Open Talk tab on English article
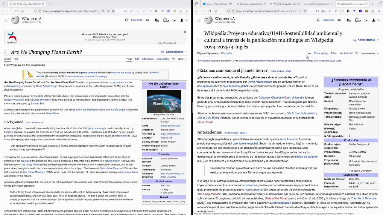Image resolution: width=383 pixels, height=215 pixels. (x=16, y=59)
